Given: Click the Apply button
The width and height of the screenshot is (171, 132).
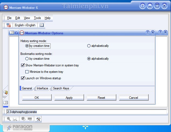Looking at the screenshot, I should [x=69, y=97].
